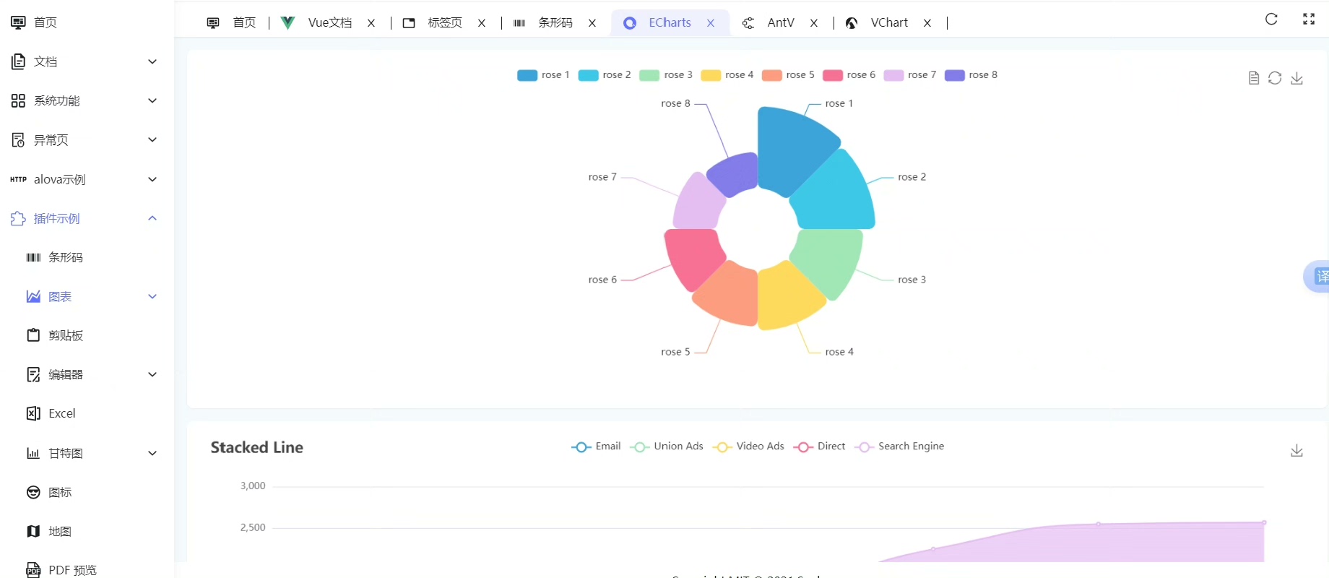Open the translate floating button
This screenshot has height=578, width=1329.
click(1319, 277)
